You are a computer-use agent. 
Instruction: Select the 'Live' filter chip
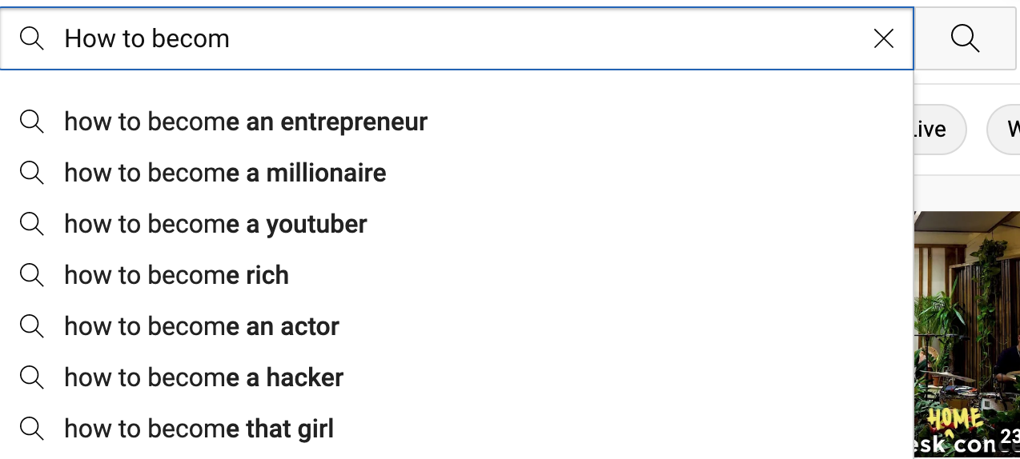(x=938, y=130)
